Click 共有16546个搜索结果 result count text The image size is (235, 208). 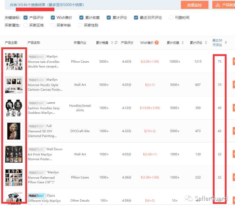pos(28,5)
